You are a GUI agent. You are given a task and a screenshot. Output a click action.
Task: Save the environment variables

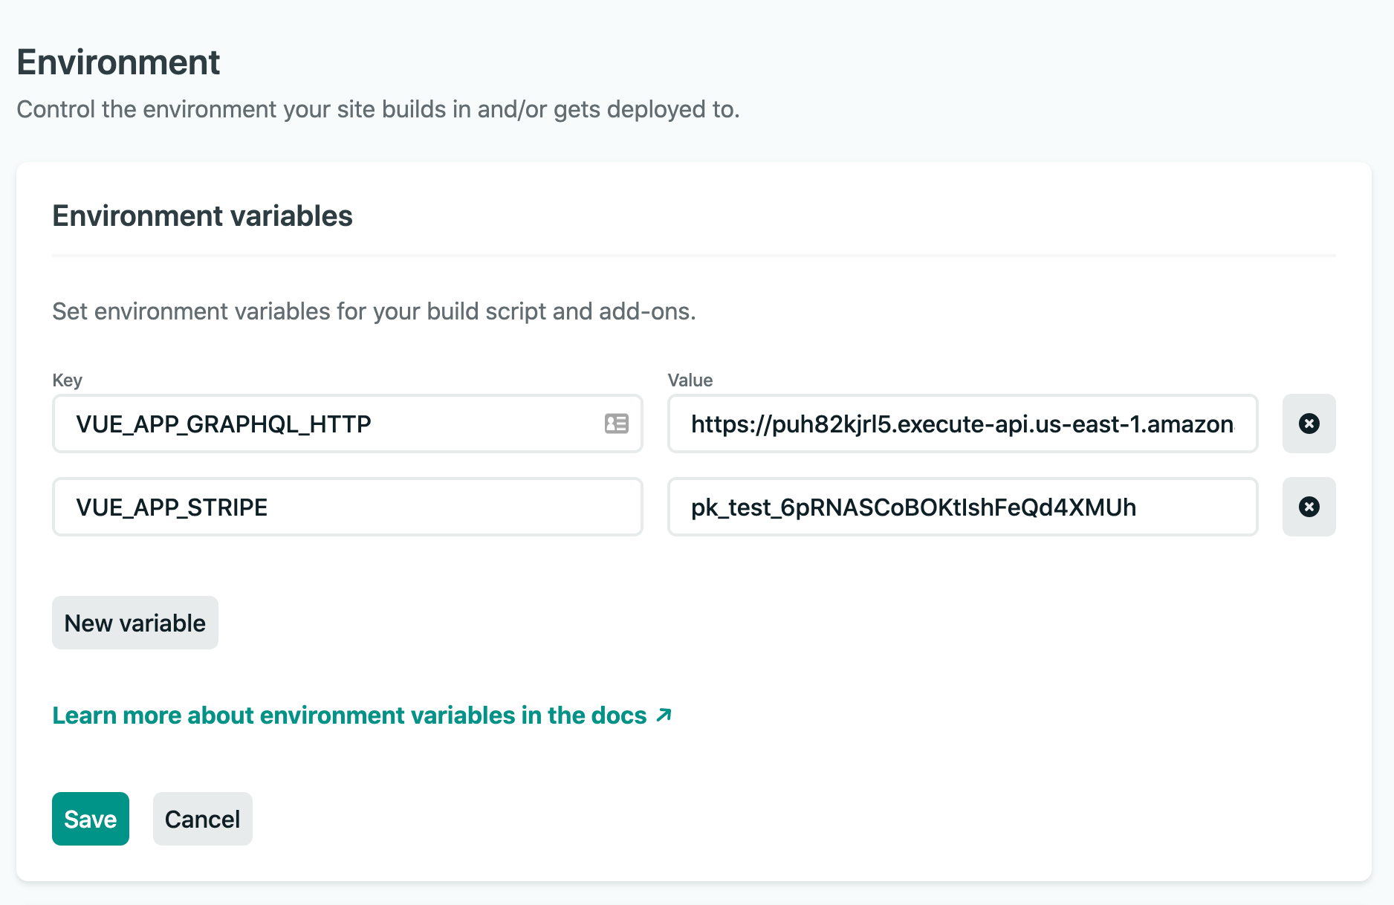click(90, 819)
